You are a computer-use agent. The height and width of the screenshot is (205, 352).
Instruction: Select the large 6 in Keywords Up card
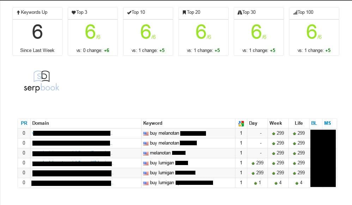pyautogui.click(x=37, y=33)
